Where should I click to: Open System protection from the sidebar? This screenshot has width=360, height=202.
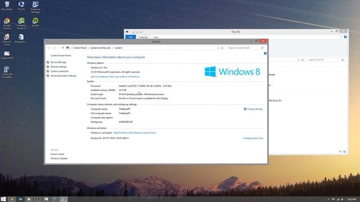pyautogui.click(x=60, y=71)
